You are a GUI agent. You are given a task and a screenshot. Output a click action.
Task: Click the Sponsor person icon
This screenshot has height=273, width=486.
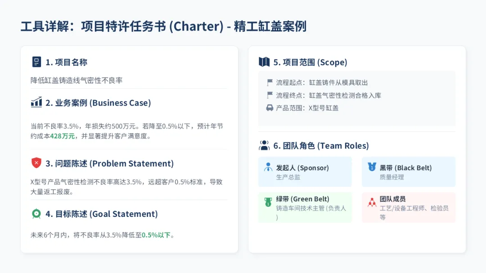(268, 167)
